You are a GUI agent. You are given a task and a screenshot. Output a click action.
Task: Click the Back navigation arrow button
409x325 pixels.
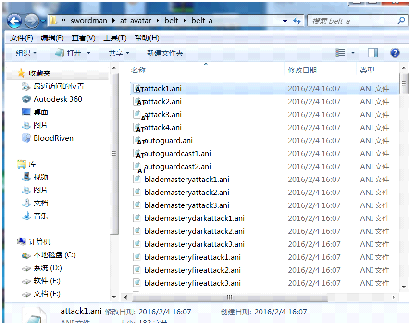point(14,21)
